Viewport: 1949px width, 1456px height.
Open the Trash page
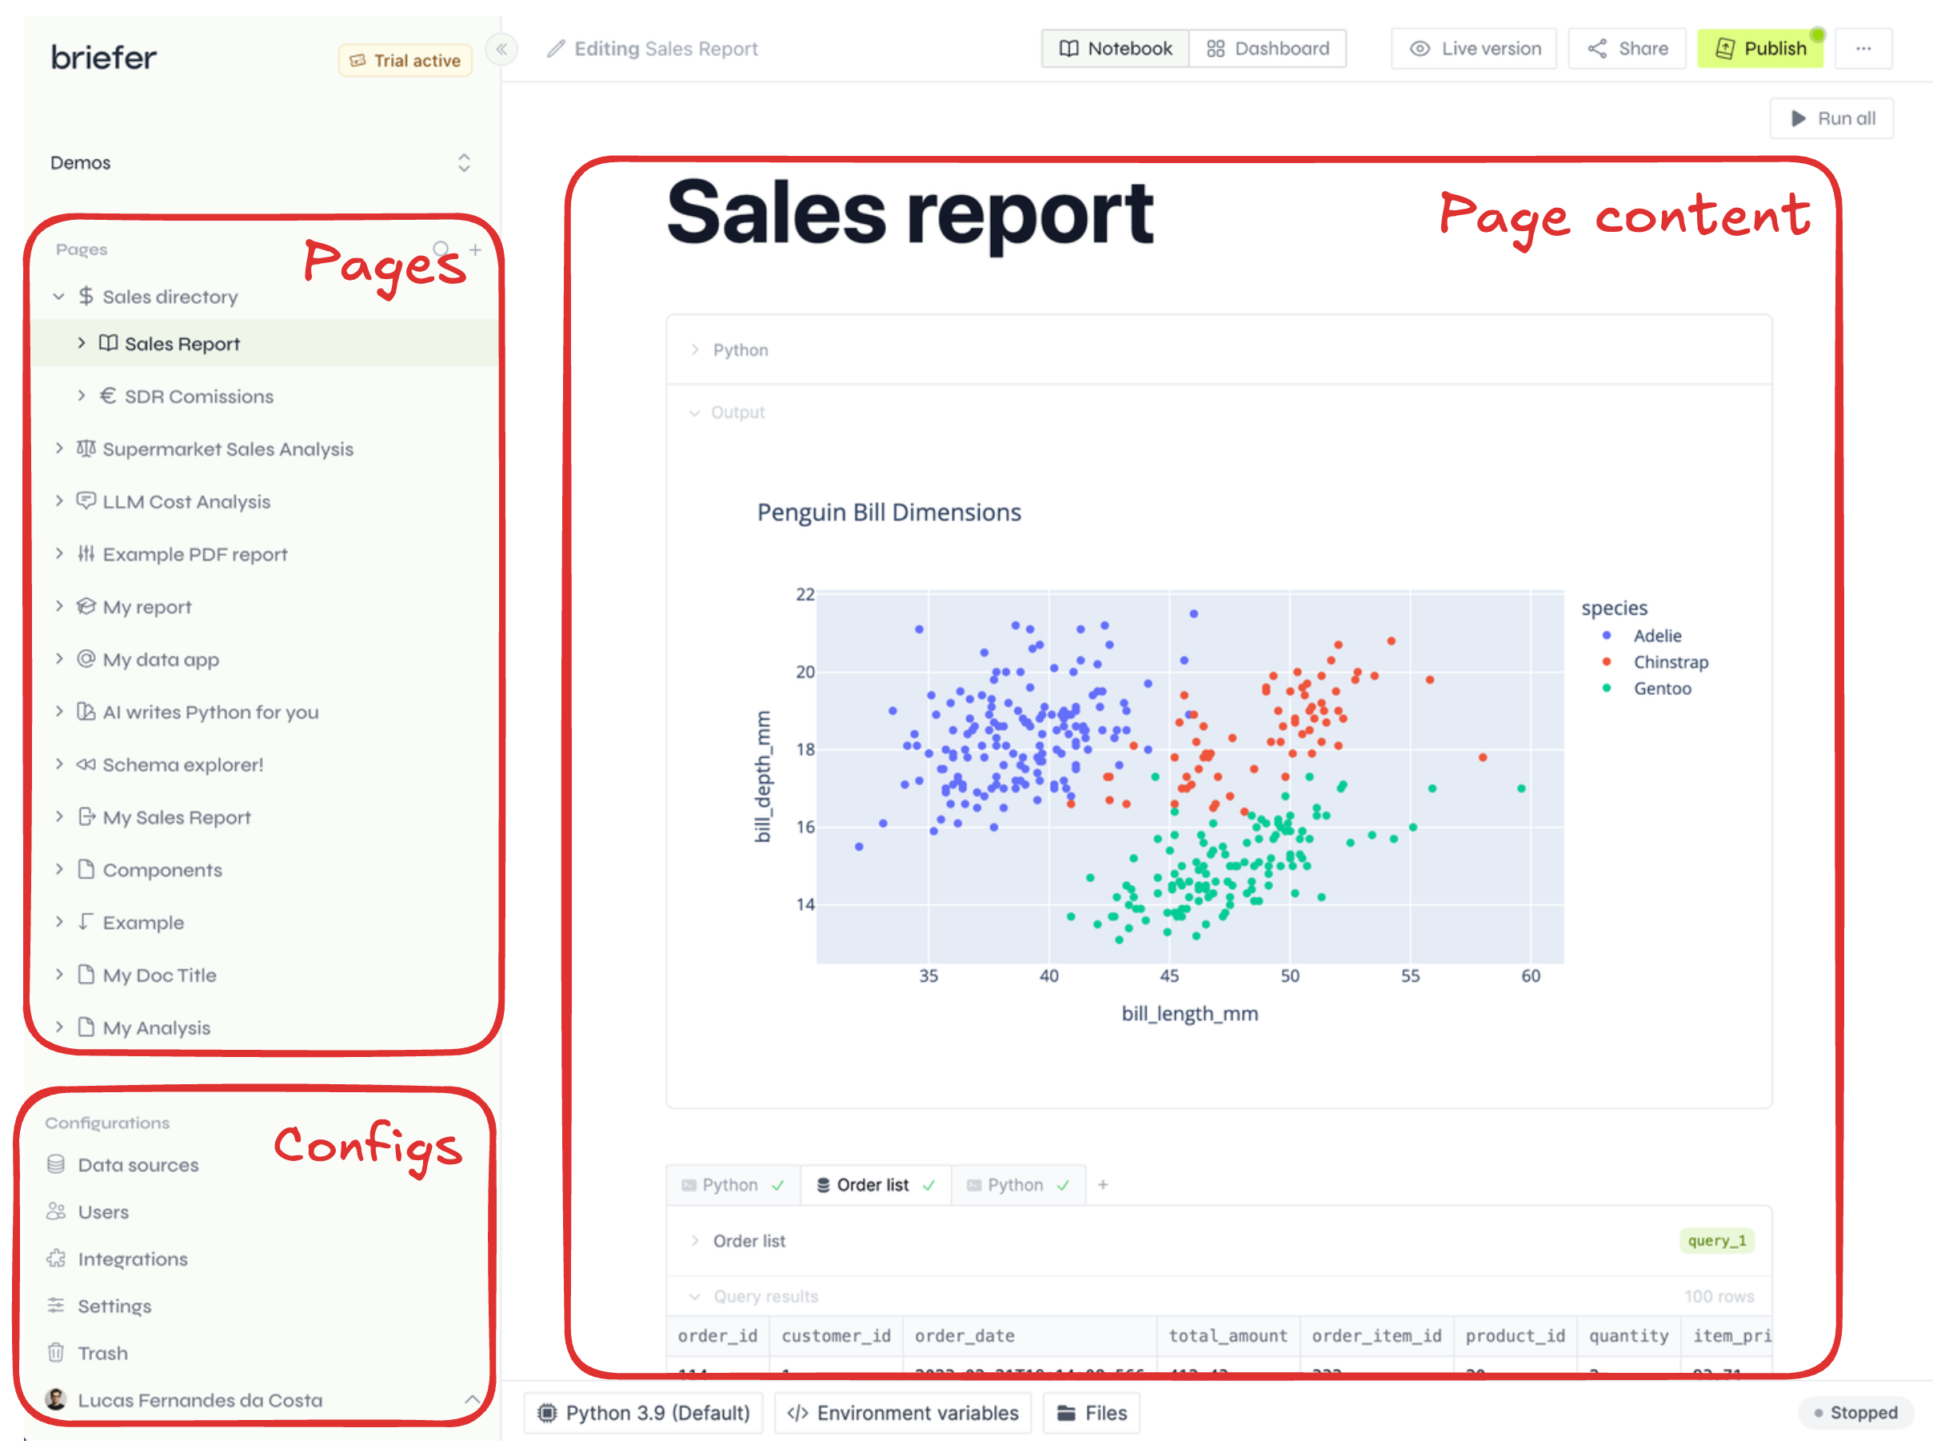pyautogui.click(x=102, y=1353)
